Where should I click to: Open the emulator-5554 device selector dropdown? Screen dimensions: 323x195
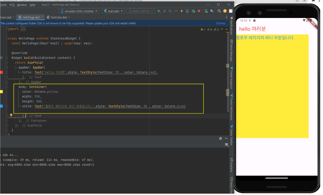[x=80, y=11]
